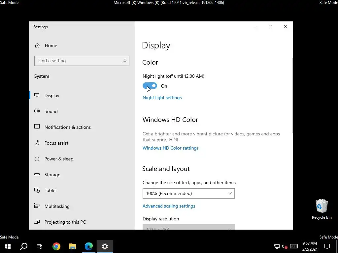Click the Storage drive icon
Image resolution: width=338 pixels, height=253 pixels.
click(x=37, y=175)
